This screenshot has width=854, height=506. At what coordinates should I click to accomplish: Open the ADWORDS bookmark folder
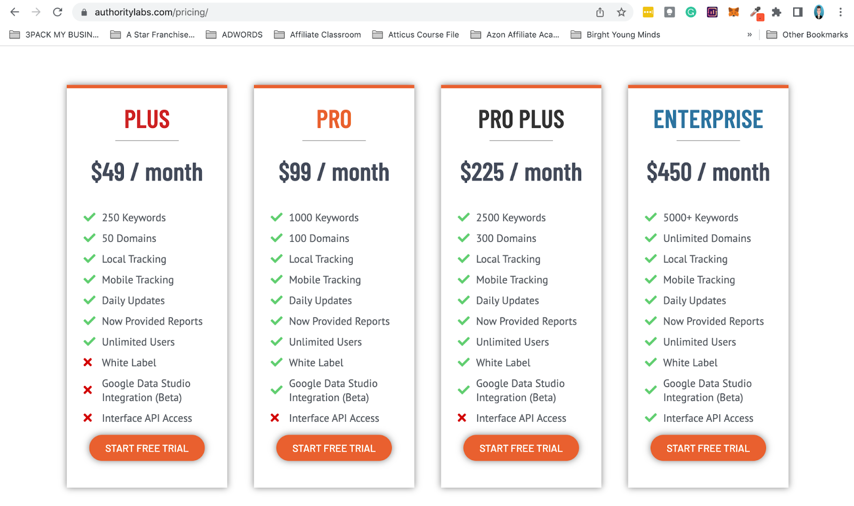(234, 35)
